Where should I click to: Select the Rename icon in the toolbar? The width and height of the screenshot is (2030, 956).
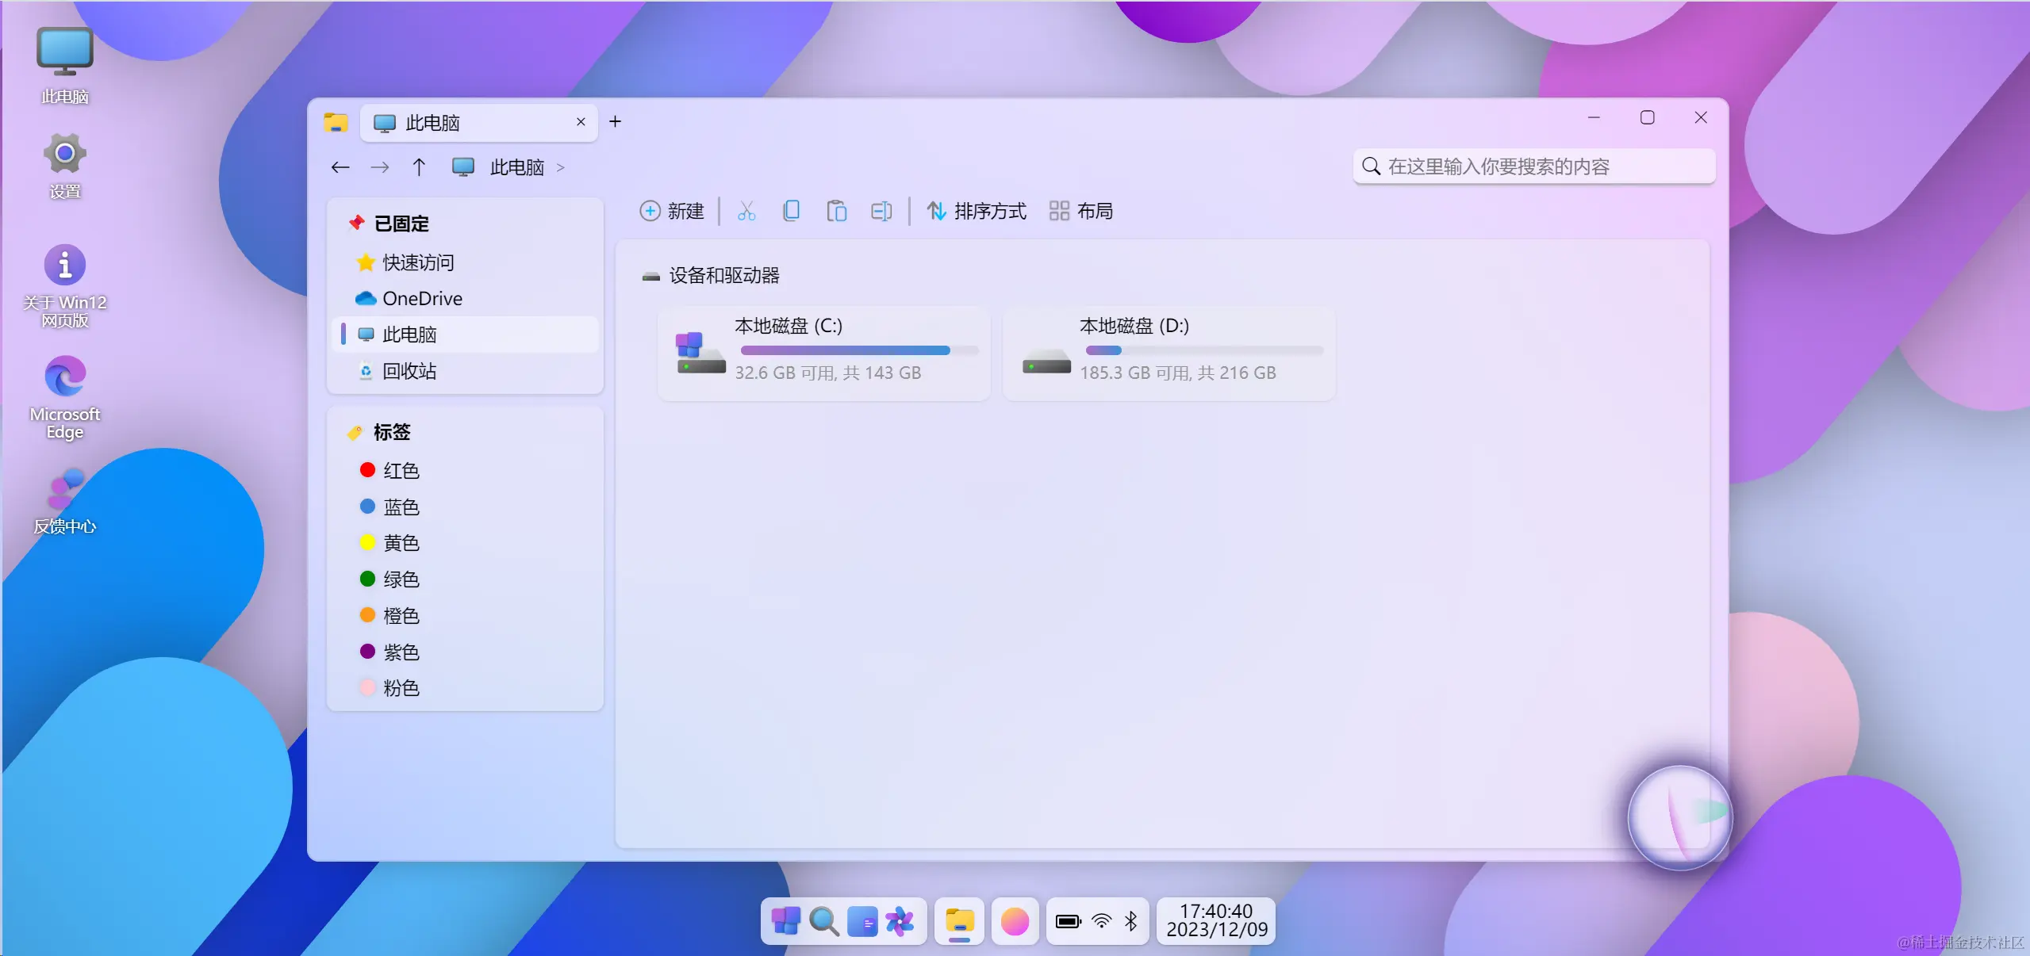881,210
